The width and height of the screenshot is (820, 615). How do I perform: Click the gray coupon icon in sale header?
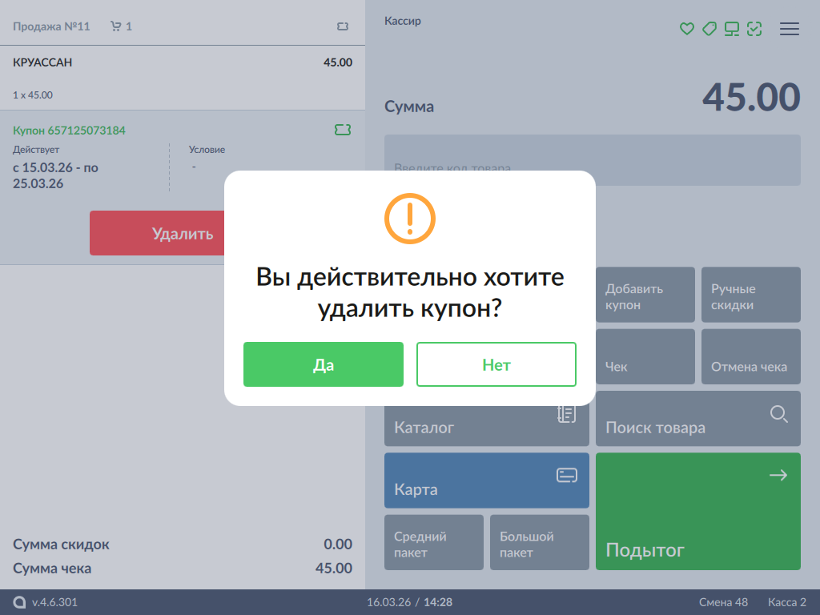[343, 26]
